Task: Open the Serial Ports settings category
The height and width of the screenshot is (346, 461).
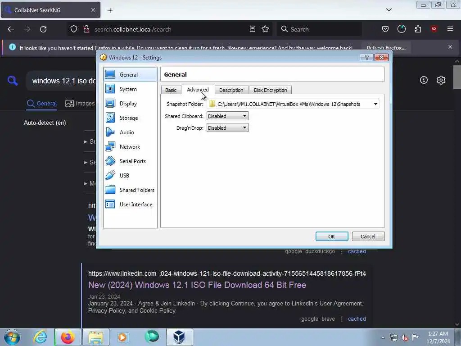Action: tap(130, 161)
